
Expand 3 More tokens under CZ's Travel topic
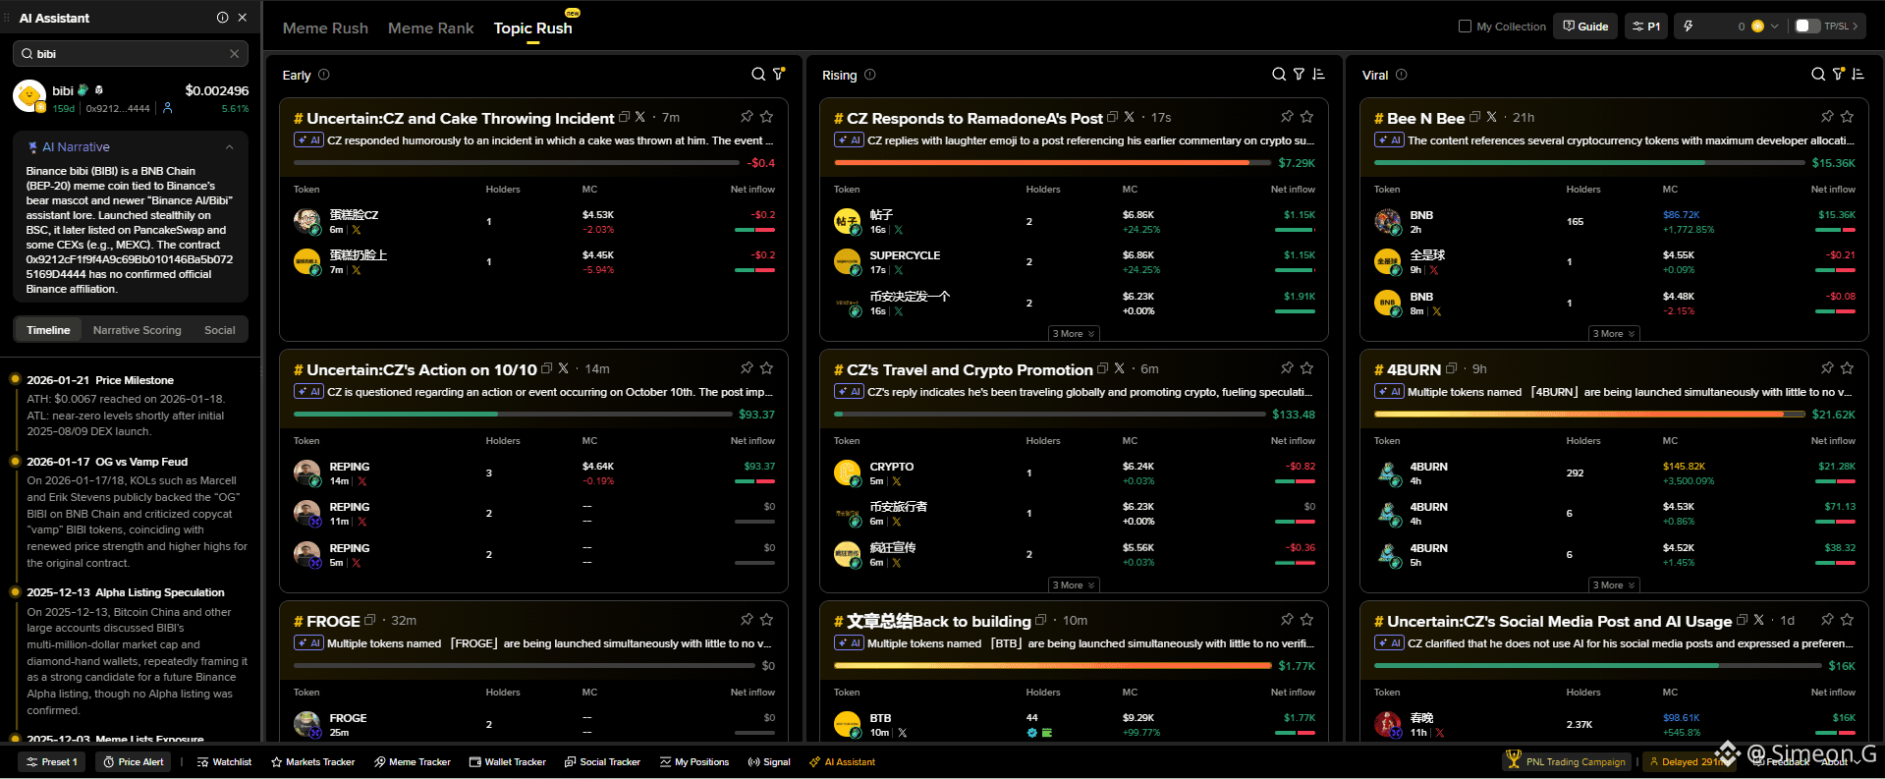pos(1073,585)
